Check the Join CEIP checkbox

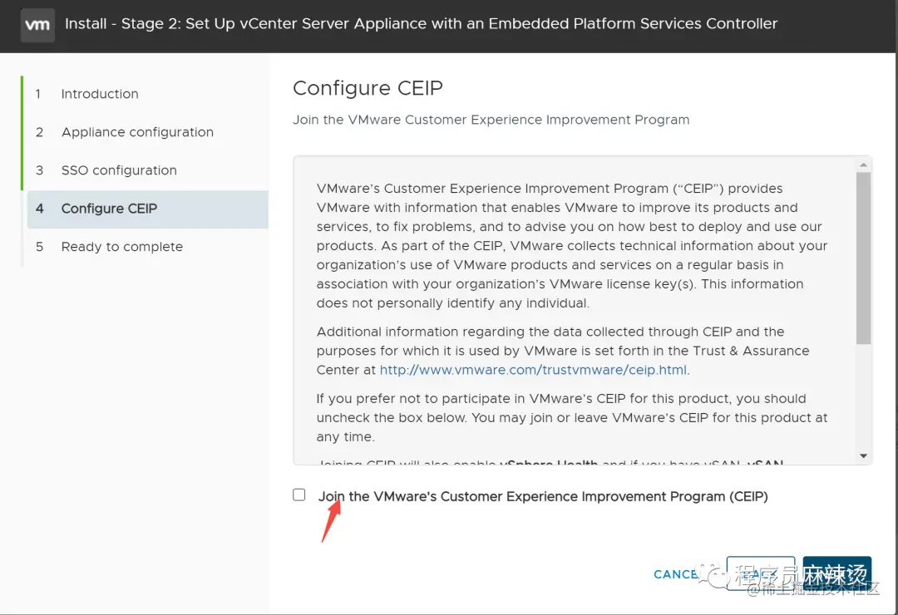pyautogui.click(x=299, y=494)
